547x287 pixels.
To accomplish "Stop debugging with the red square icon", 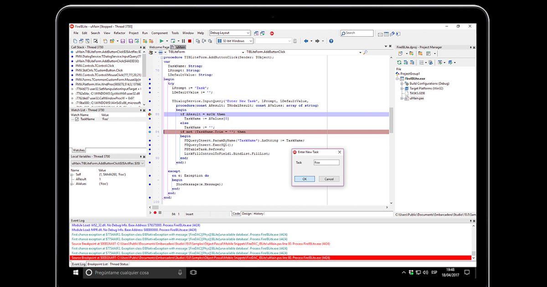I will (x=190, y=41).
